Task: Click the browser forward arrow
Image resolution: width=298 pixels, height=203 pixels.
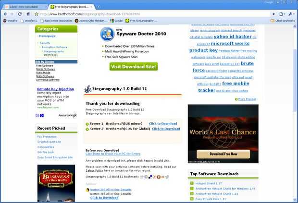Action: (12, 14)
